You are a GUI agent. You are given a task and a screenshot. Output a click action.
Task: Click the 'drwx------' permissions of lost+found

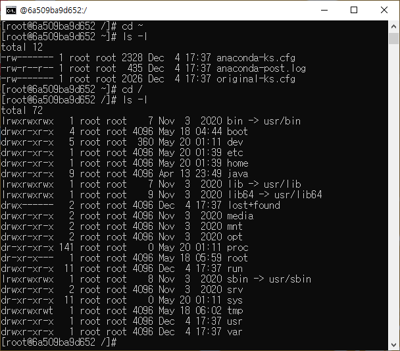pos(27,205)
